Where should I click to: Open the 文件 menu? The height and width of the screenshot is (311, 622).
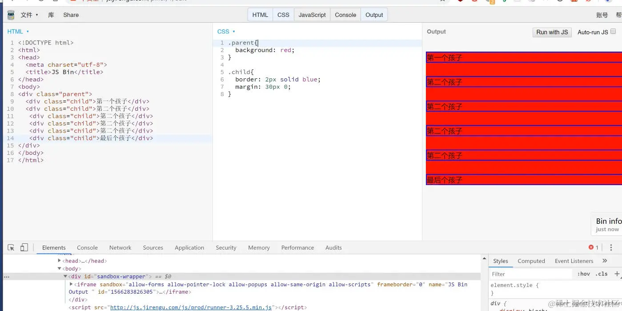[29, 15]
